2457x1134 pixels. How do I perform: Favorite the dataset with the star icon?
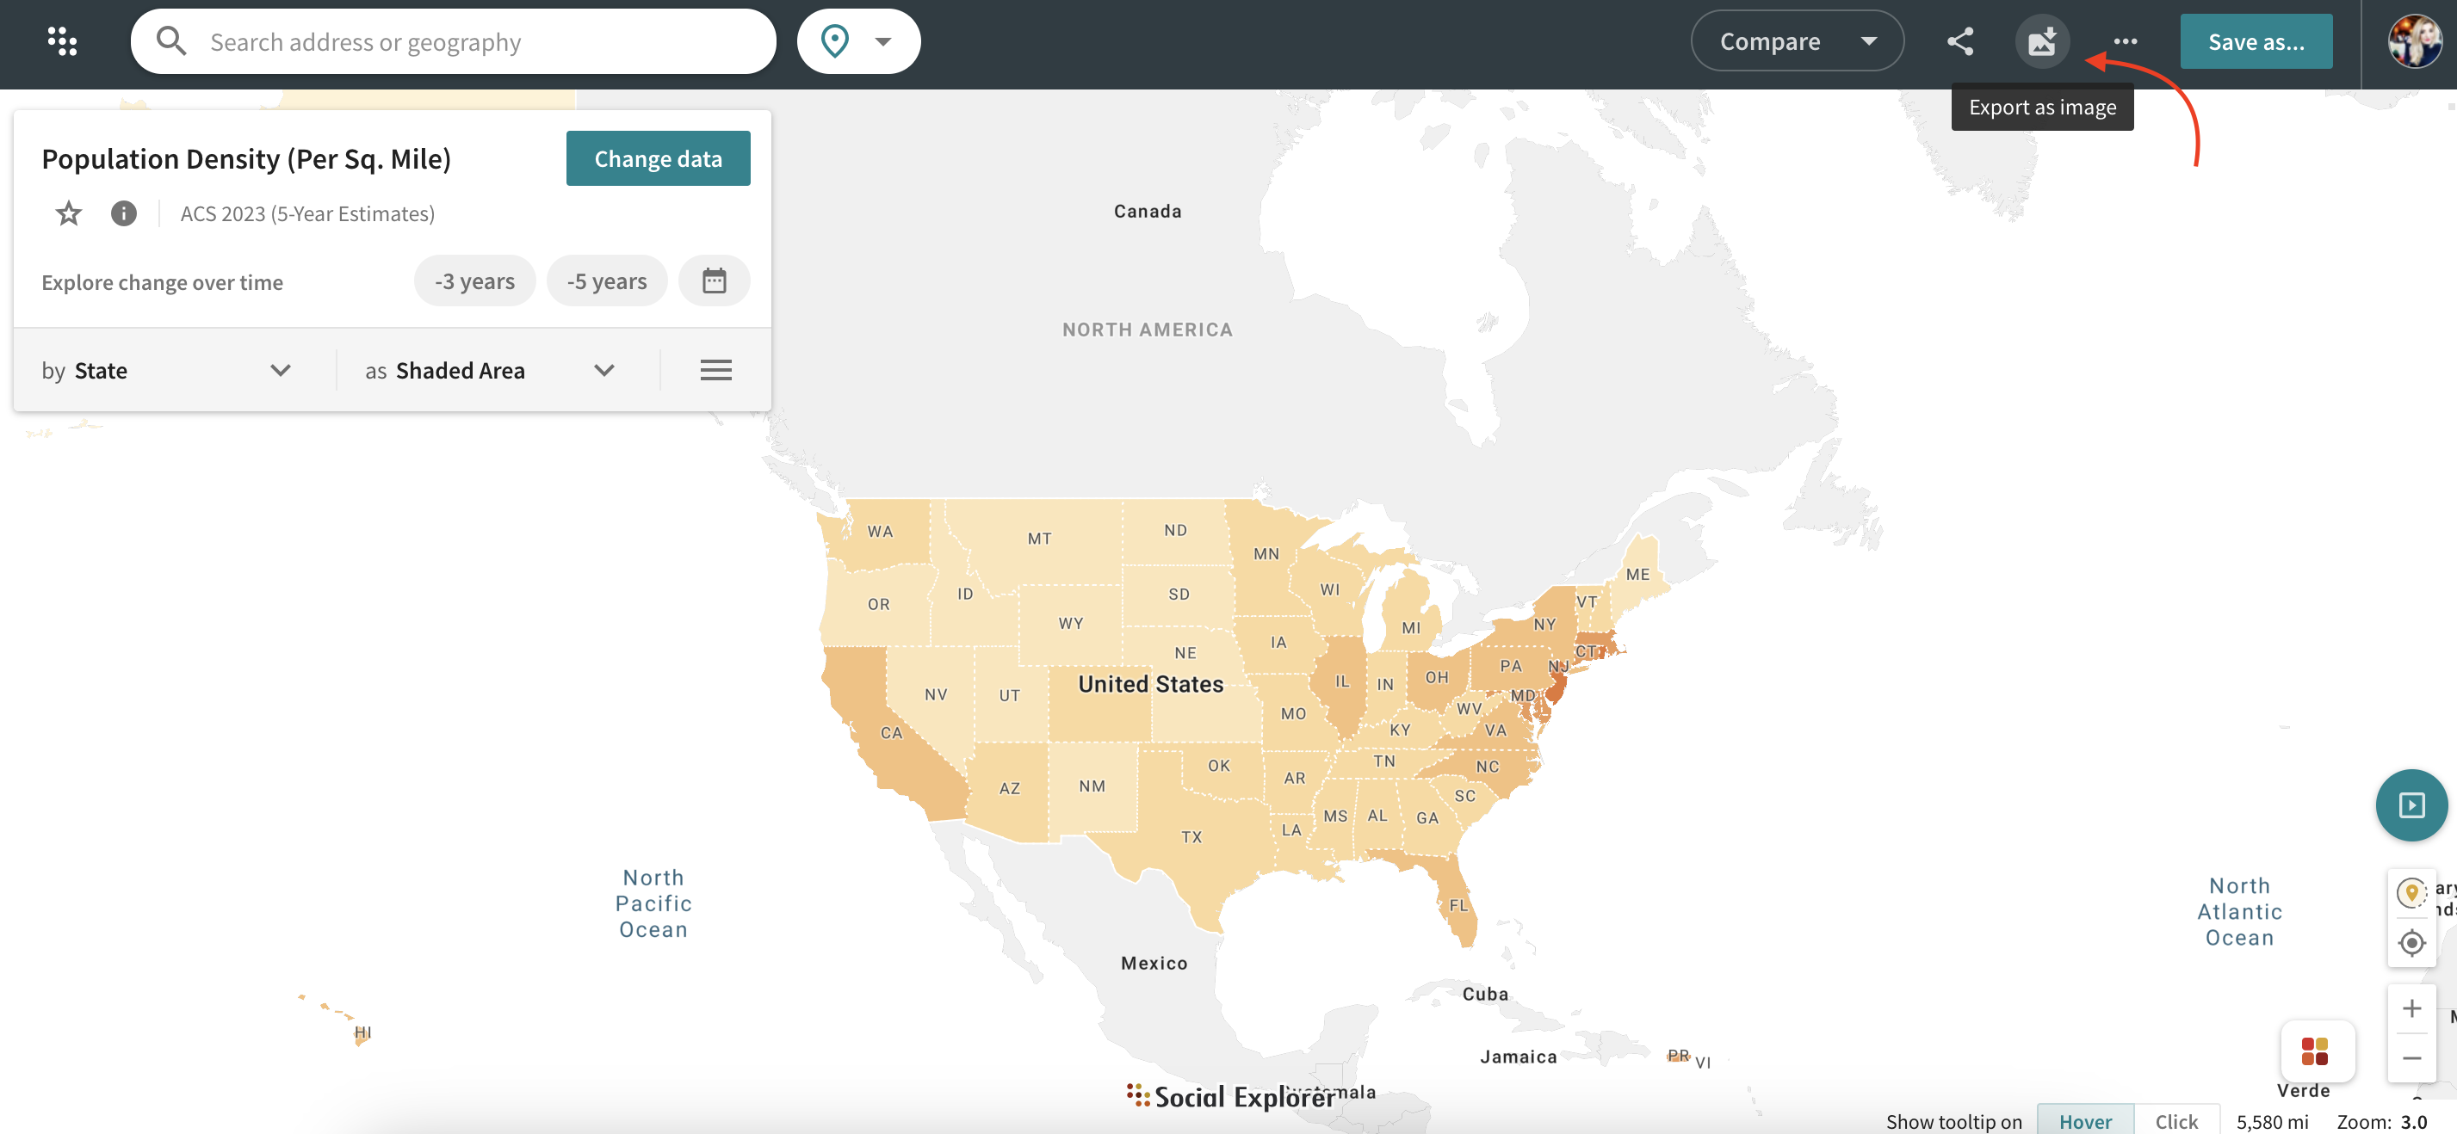69,213
